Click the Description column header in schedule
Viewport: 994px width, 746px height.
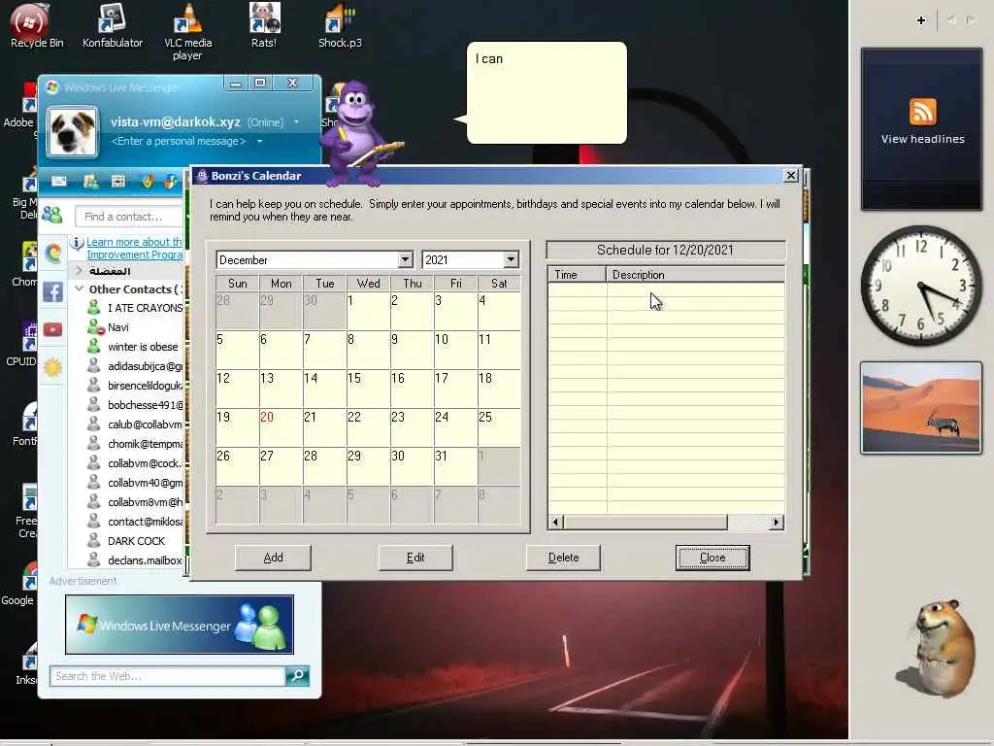click(x=695, y=275)
